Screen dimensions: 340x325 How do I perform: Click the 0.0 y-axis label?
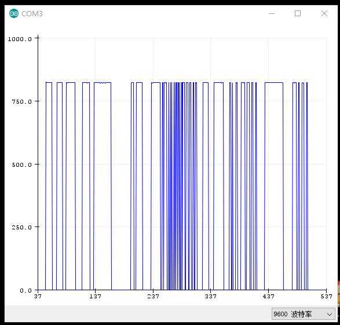coord(25,290)
